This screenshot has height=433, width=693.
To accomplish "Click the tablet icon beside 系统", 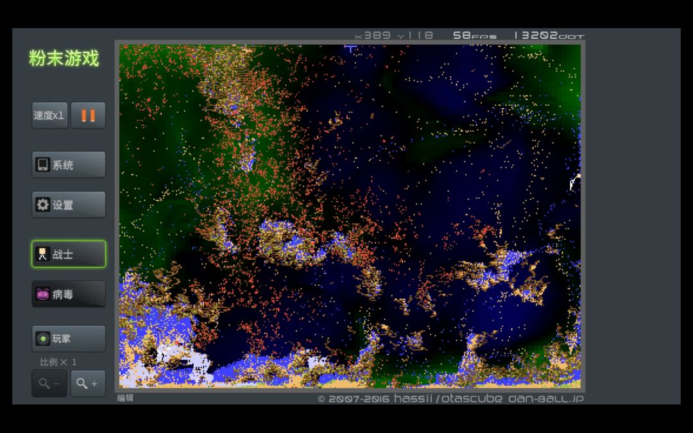I will coord(42,165).
